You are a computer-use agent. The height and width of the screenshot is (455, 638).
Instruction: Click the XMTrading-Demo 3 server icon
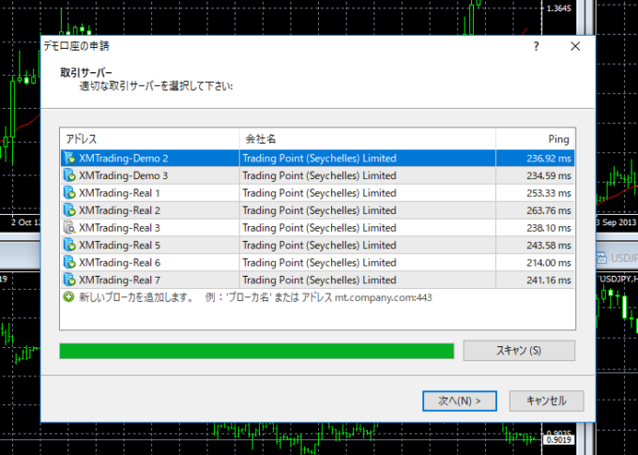pos(68,175)
